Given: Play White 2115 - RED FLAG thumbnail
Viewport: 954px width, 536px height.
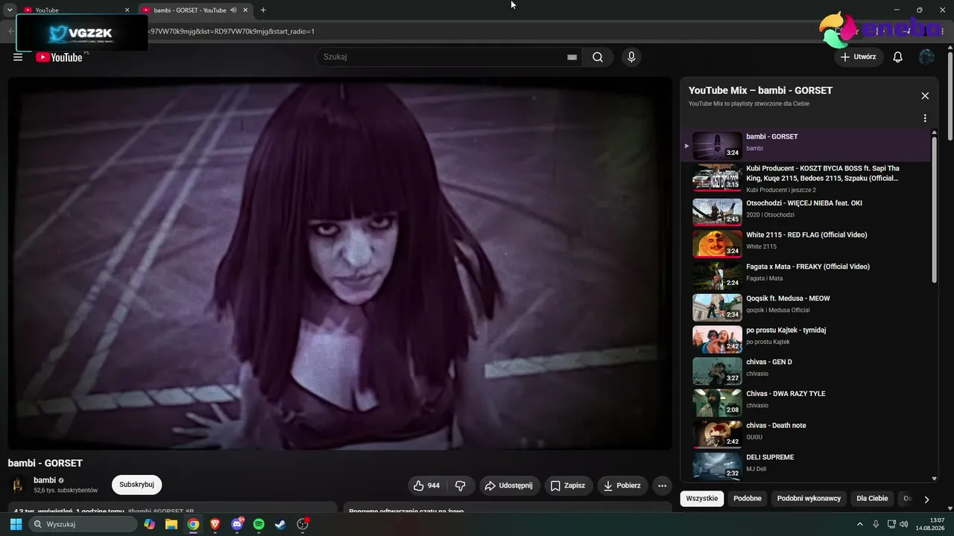Looking at the screenshot, I should point(717,243).
